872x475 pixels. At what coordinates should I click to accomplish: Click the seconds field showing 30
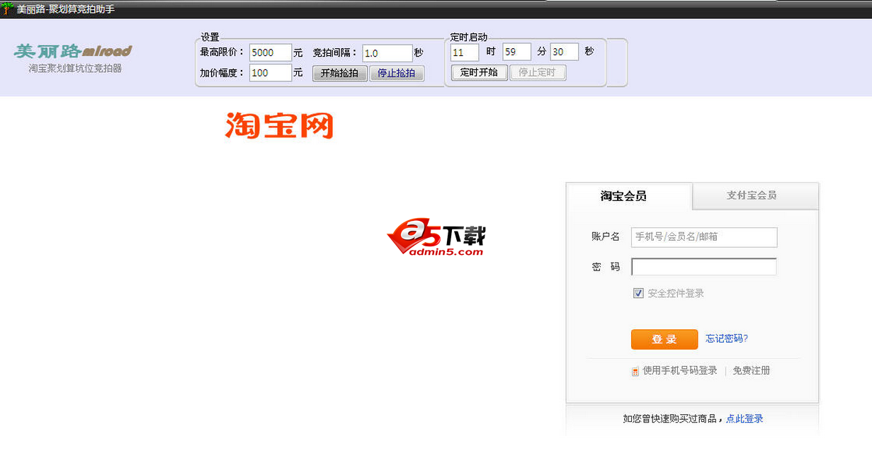click(565, 52)
